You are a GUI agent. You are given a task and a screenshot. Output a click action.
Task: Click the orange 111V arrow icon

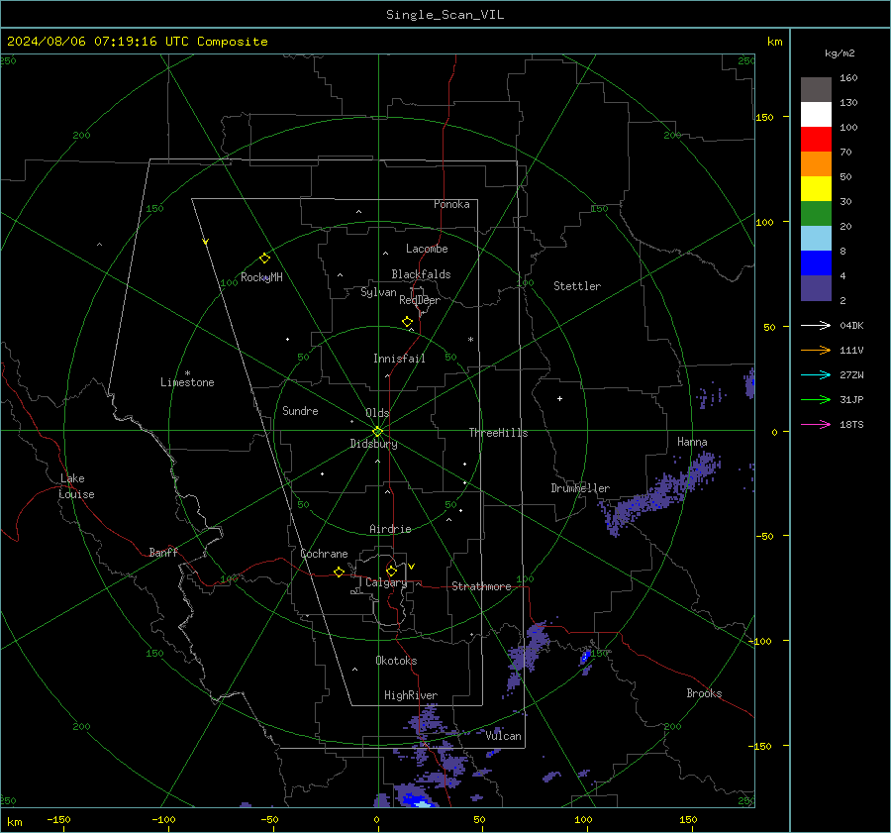[x=816, y=351]
